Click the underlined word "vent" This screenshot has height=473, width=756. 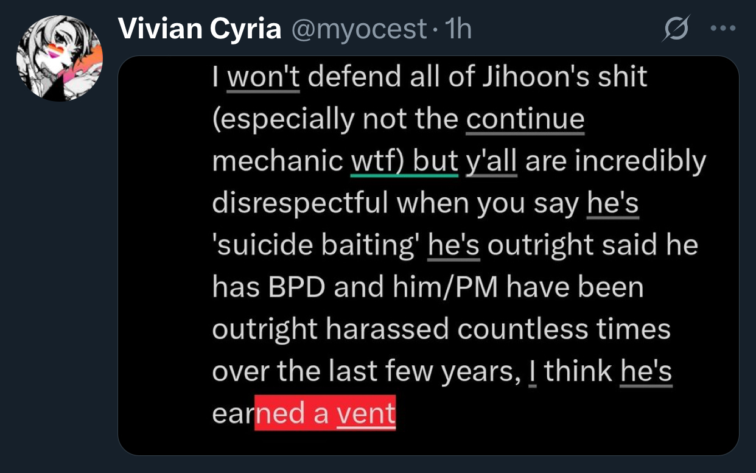[366, 413]
